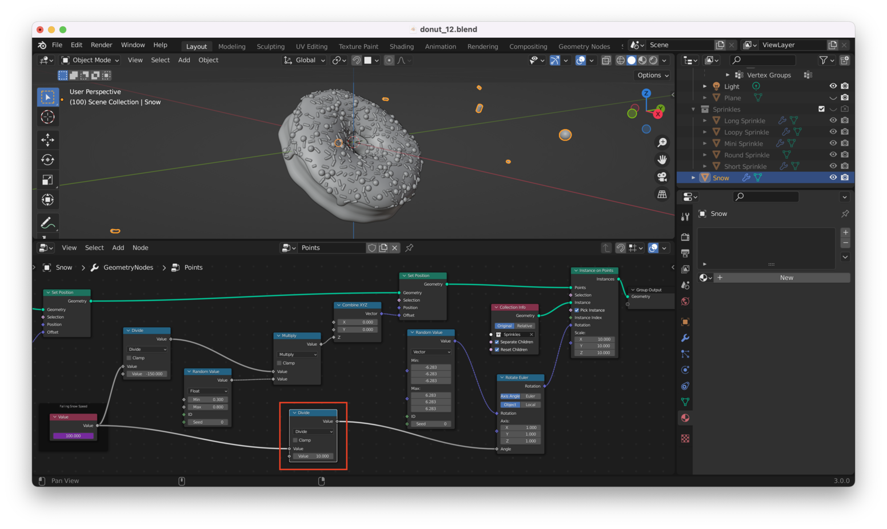887x529 pixels.
Task: Click the viewport zoom magnifier icon
Action: pyautogui.click(x=662, y=142)
